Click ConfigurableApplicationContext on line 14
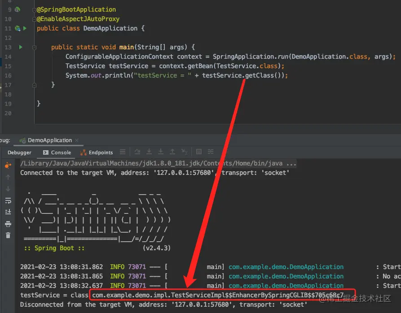Image resolution: width=401 pixels, height=313 pixels. [x=119, y=57]
